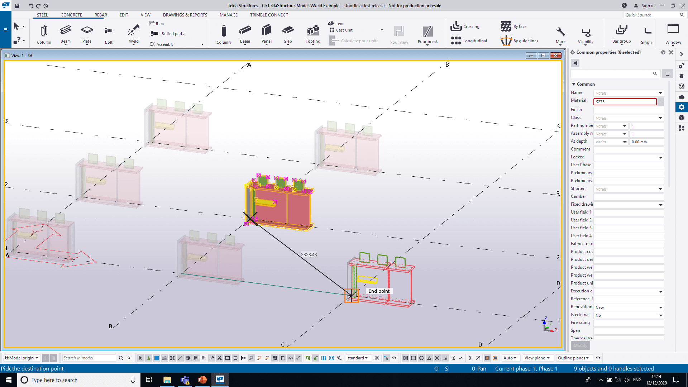688x387 pixels.
Task: Toggle snap to end points square switch
Action: [413, 358]
